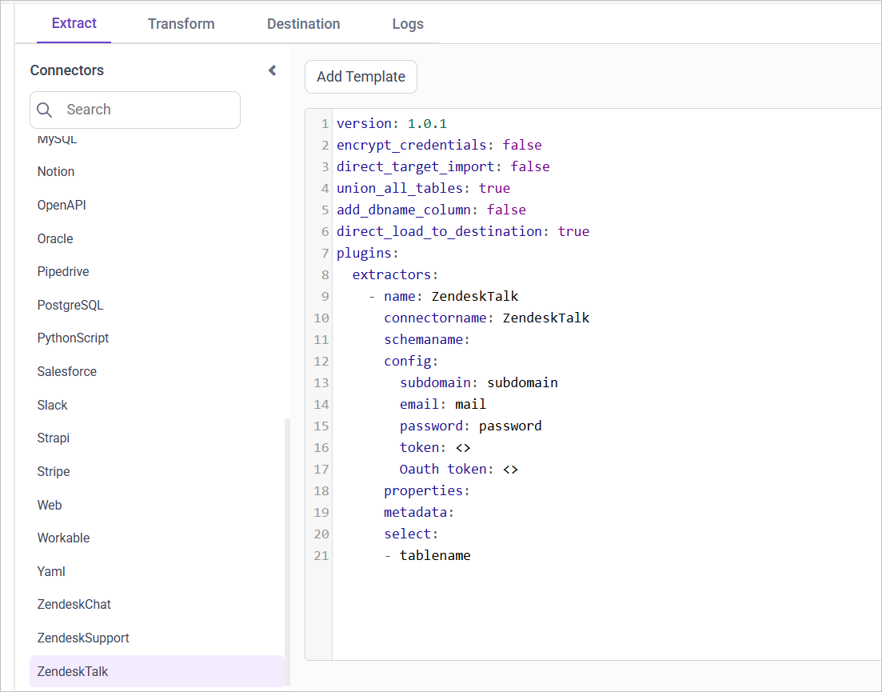This screenshot has height=692, width=882.
Task: Click the Notion connector
Action: pos(55,171)
